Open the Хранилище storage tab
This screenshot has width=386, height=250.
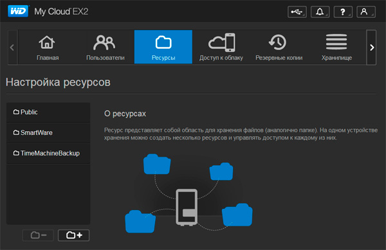(x=336, y=47)
